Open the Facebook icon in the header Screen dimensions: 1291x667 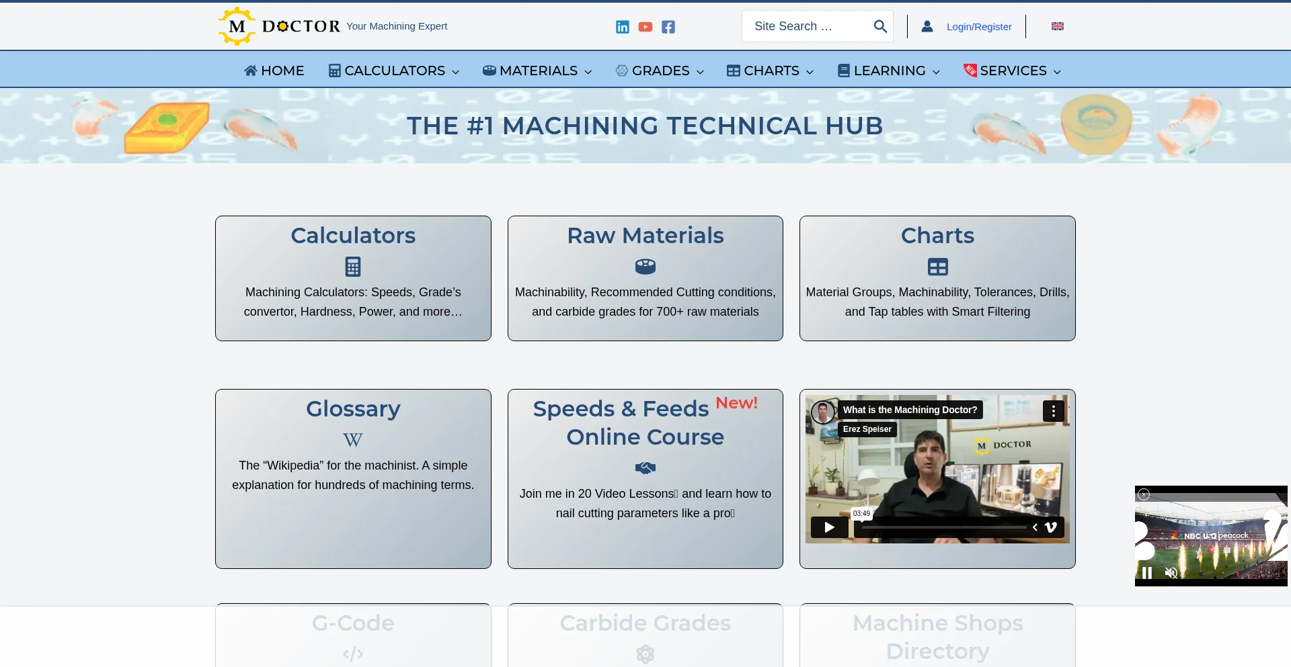[668, 27]
